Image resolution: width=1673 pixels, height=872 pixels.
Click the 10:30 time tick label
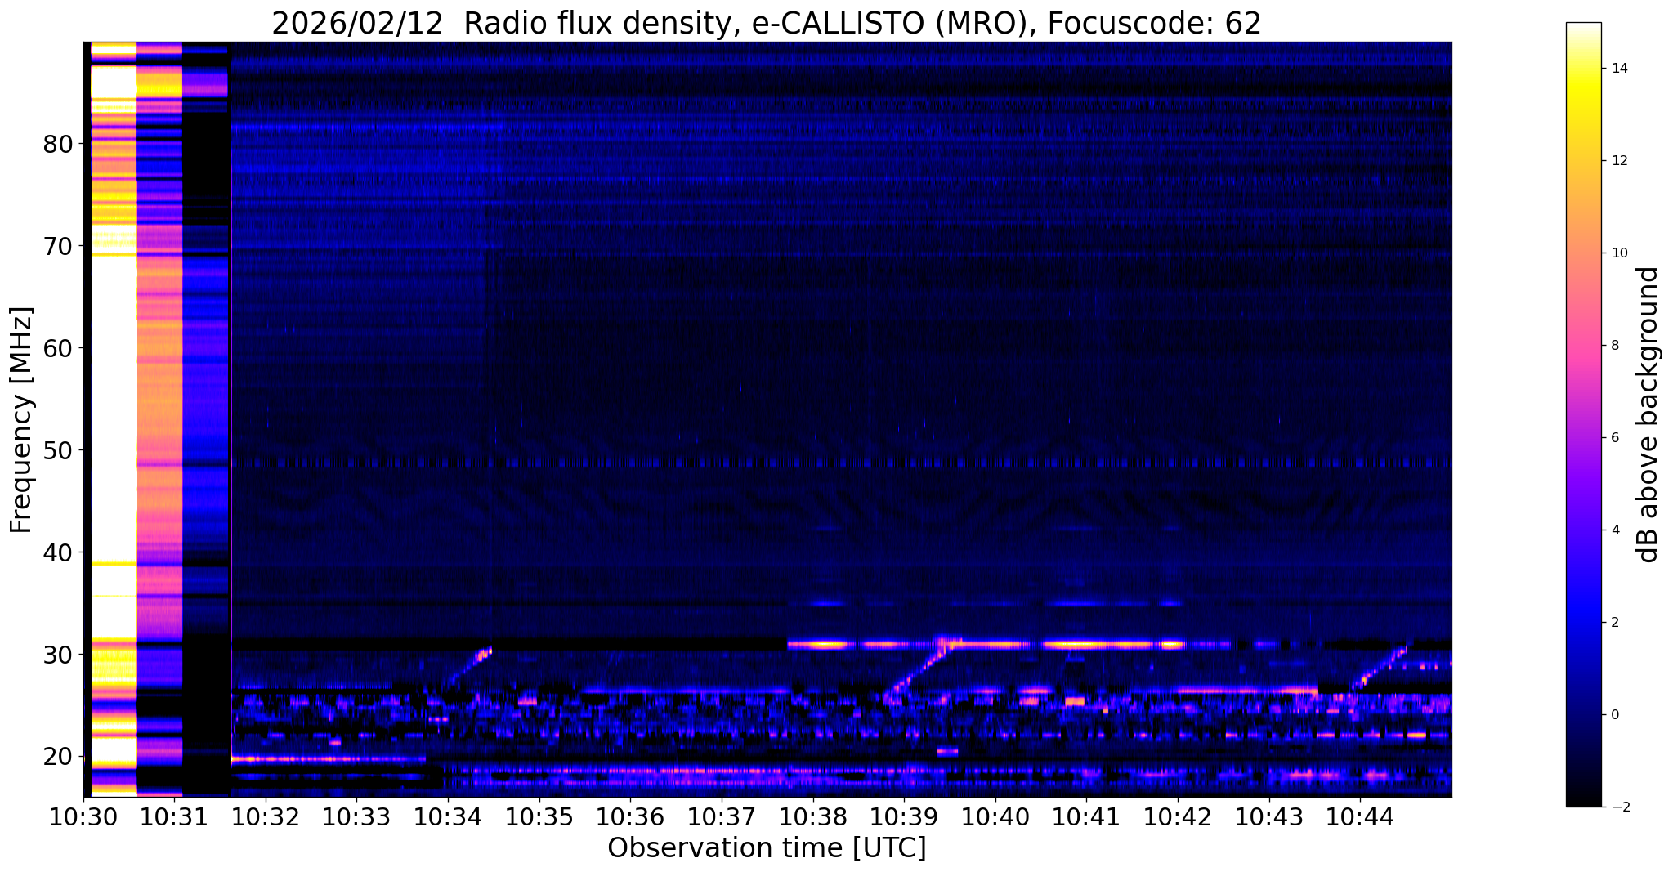click(83, 816)
